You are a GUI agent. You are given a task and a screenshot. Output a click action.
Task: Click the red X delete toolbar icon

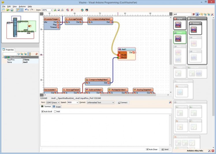[72, 10]
